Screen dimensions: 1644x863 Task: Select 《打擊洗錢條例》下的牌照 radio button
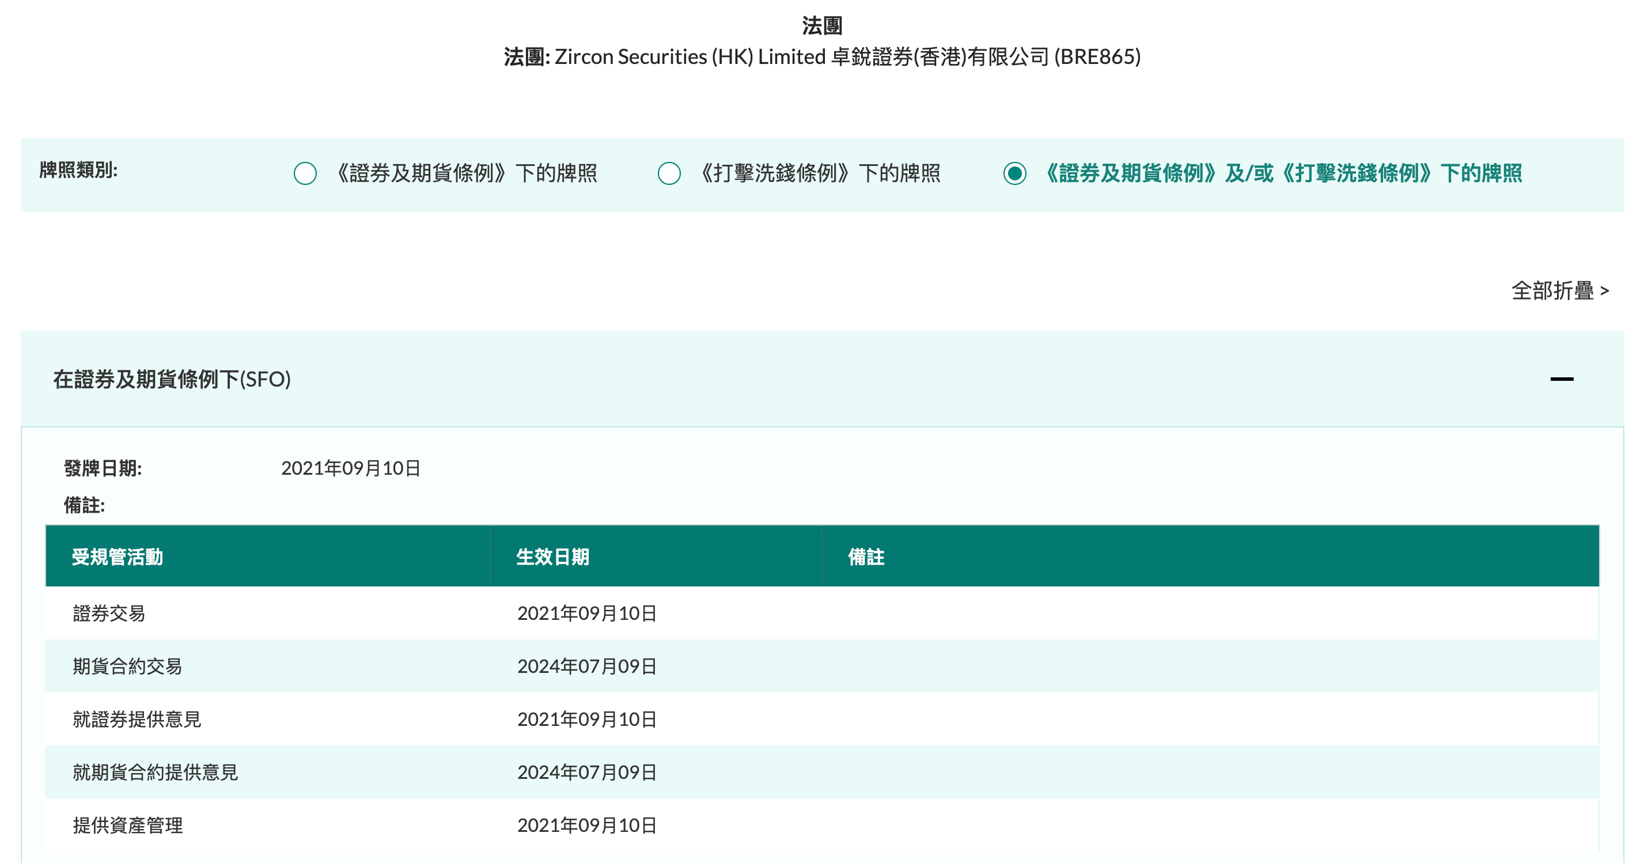669,173
